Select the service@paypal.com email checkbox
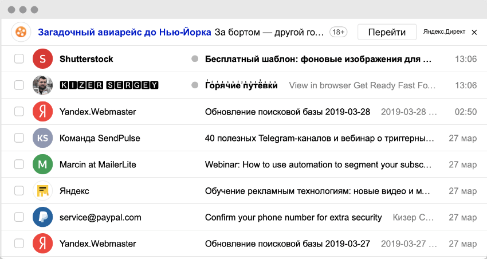 tap(19, 217)
